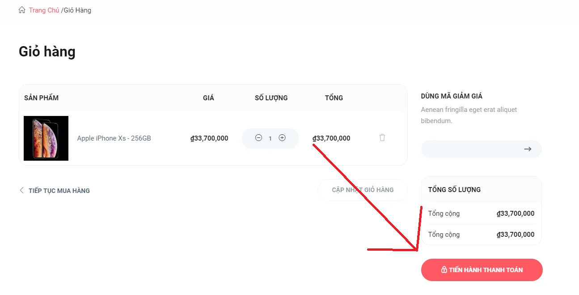Submit coupon code with arrow icon
Screen dimensions: 579x295
(528, 149)
